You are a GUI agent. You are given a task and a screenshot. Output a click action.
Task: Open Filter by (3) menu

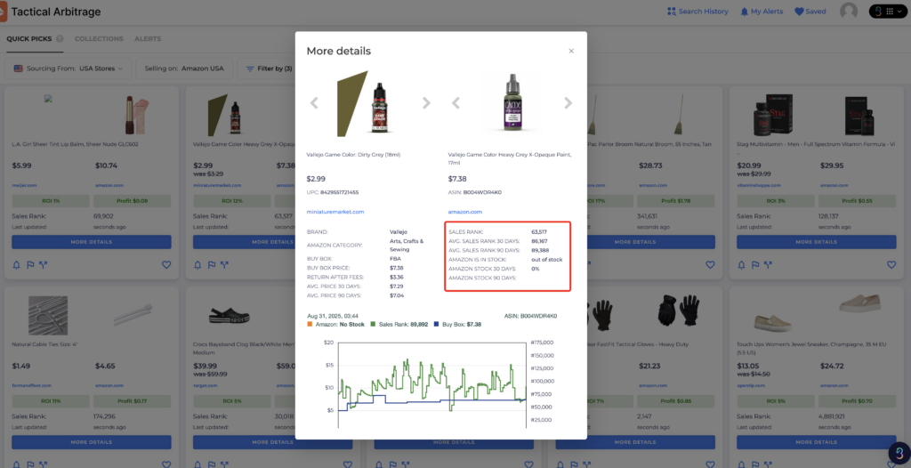(267, 69)
